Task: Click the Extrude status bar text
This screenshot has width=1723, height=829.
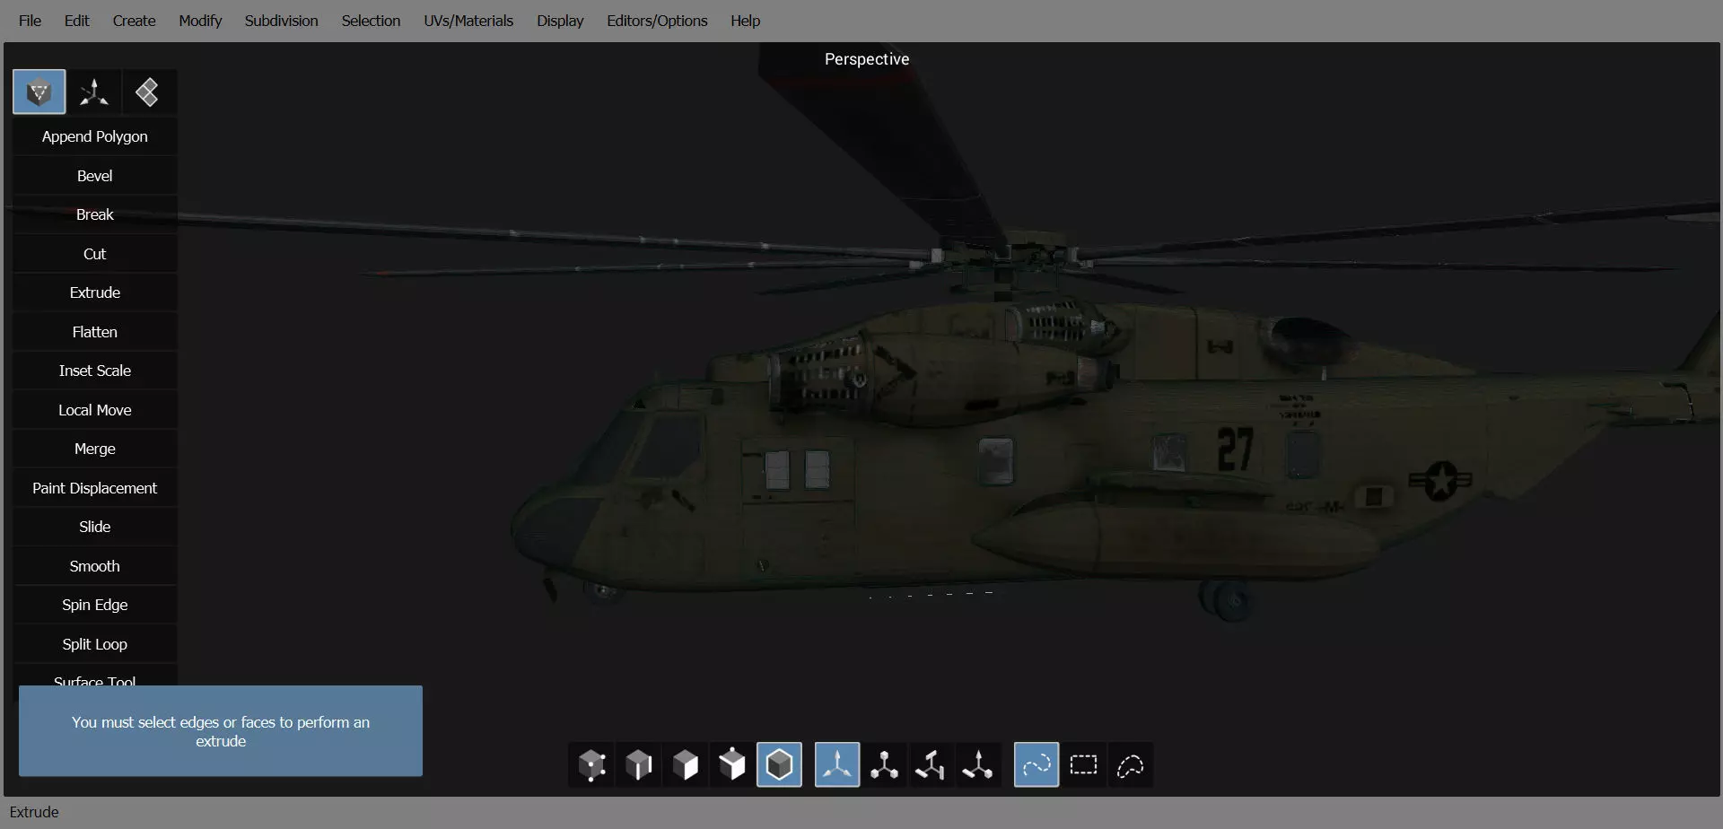Action: click(34, 812)
